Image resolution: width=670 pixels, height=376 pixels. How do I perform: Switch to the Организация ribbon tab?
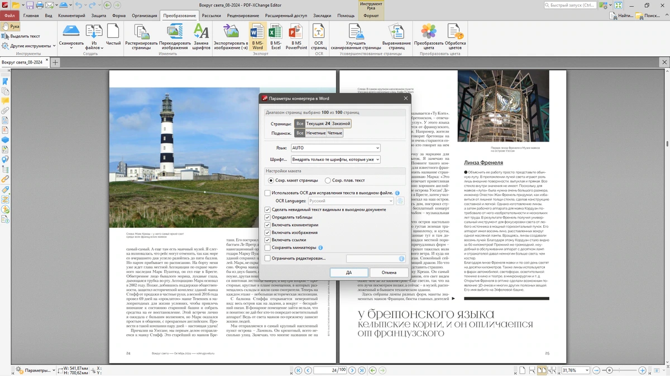pos(144,16)
